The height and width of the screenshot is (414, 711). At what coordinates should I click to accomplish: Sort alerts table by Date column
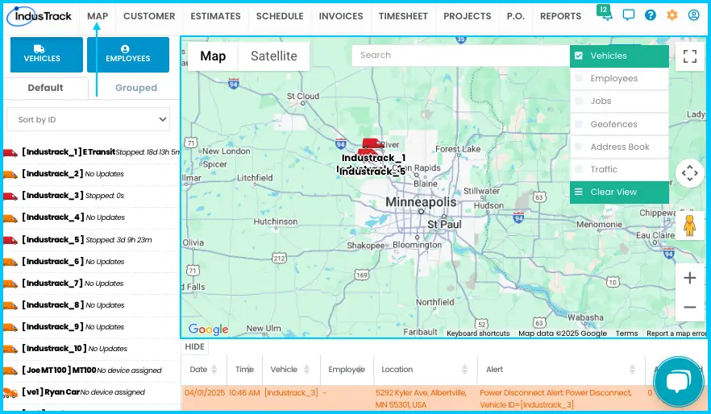tap(214, 370)
